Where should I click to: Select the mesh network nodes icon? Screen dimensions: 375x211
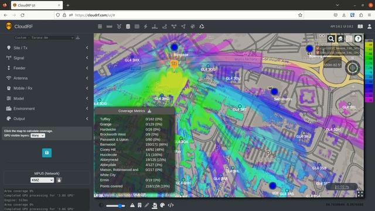pos(174,26)
